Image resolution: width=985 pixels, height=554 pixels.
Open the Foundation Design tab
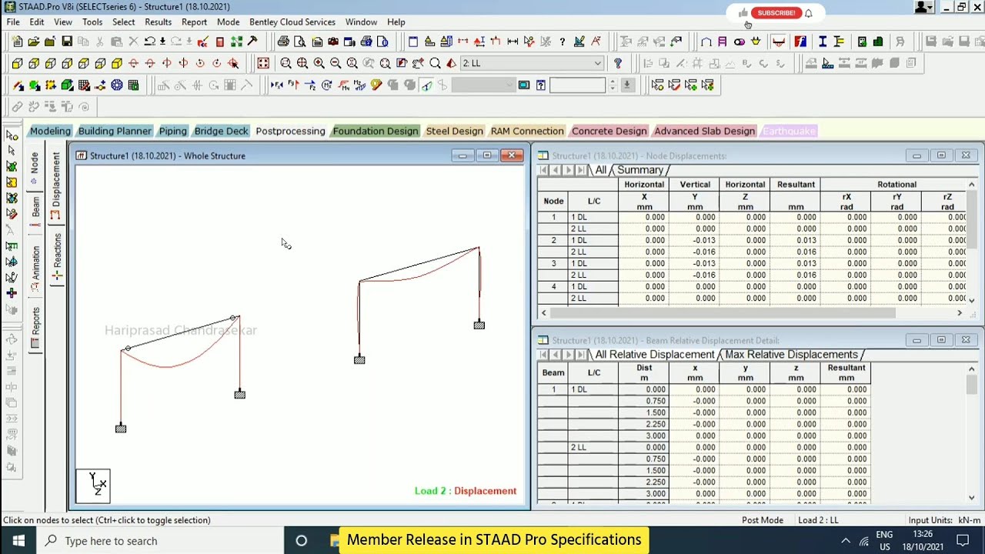click(376, 131)
